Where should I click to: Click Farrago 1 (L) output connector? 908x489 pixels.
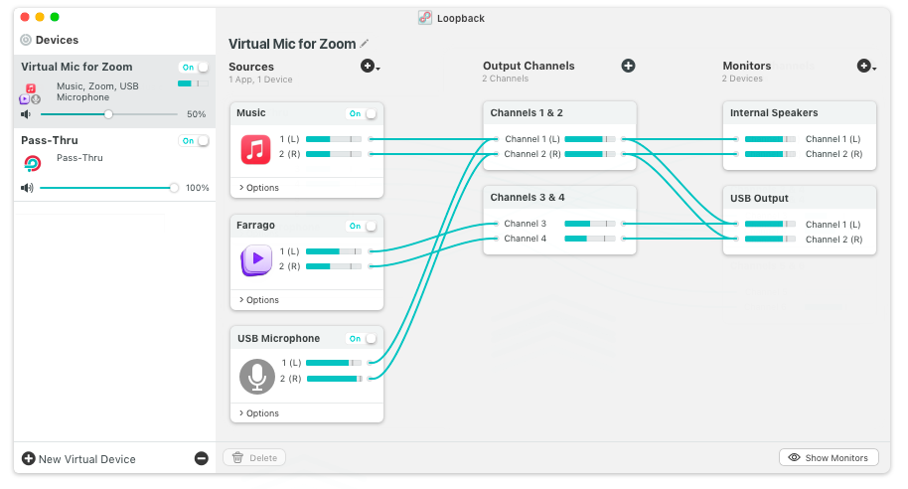(x=371, y=251)
